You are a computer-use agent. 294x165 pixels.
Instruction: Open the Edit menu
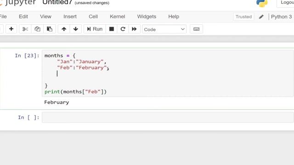(23, 16)
